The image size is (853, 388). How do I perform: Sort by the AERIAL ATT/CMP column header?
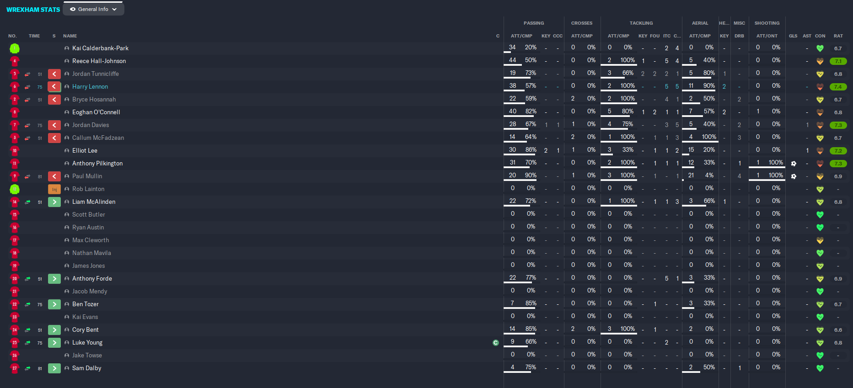[x=700, y=36]
